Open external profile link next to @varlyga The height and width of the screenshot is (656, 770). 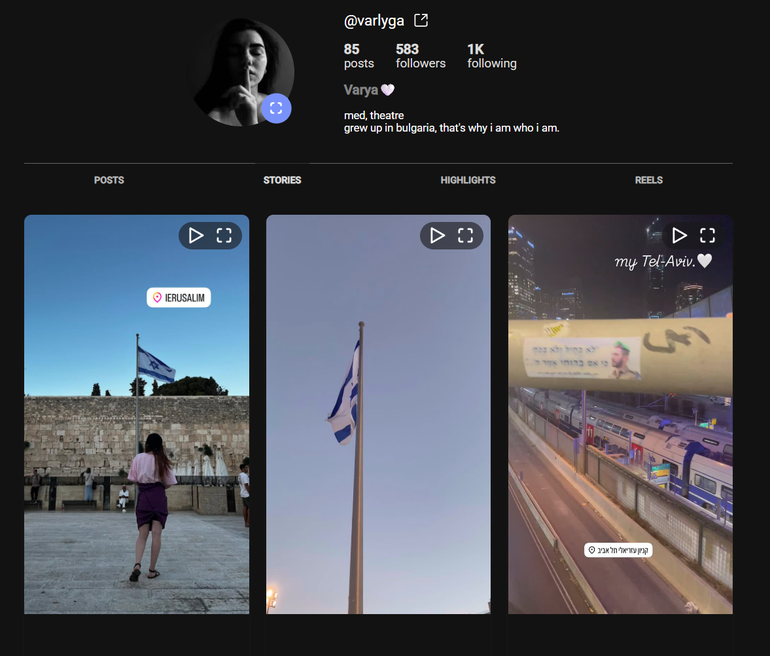(421, 20)
